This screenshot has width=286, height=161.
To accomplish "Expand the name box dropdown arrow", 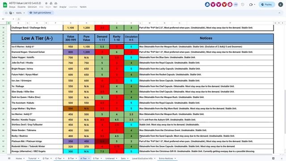I will (13, 19).
